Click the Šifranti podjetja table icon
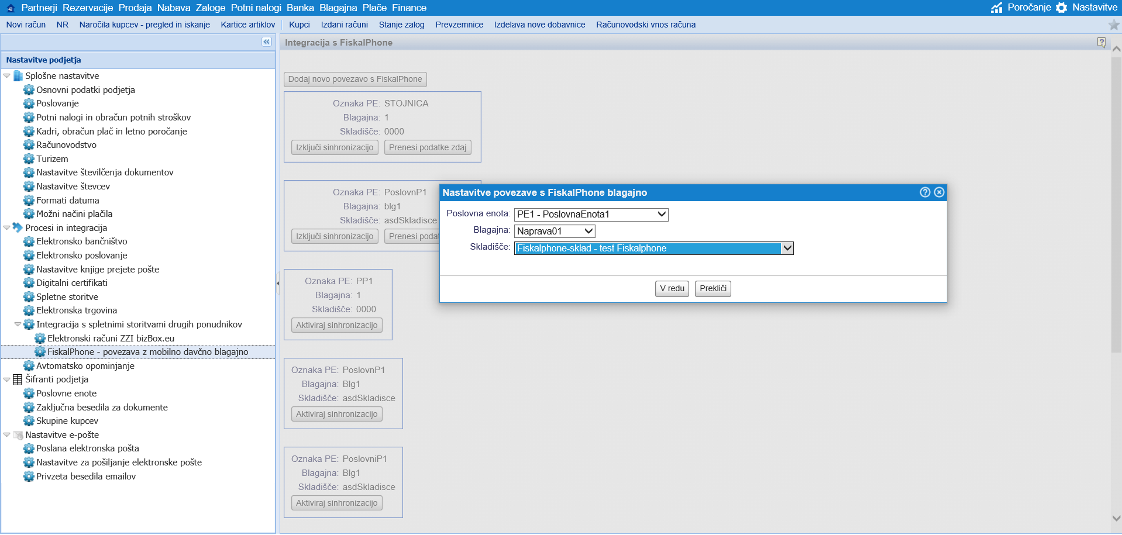Viewport: 1122px width, 535px height. [18, 379]
